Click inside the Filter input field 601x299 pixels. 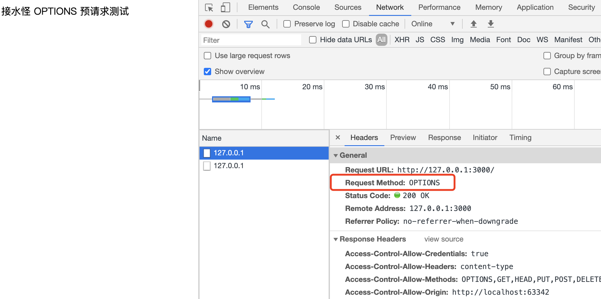pyautogui.click(x=250, y=40)
